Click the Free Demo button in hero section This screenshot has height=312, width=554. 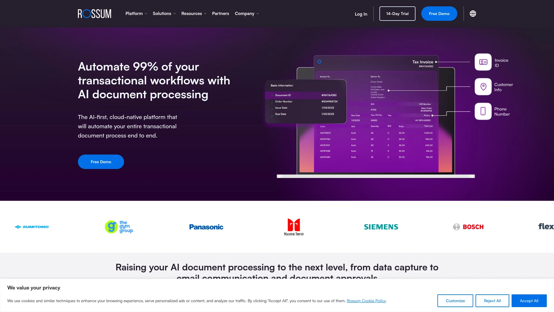pyautogui.click(x=101, y=161)
